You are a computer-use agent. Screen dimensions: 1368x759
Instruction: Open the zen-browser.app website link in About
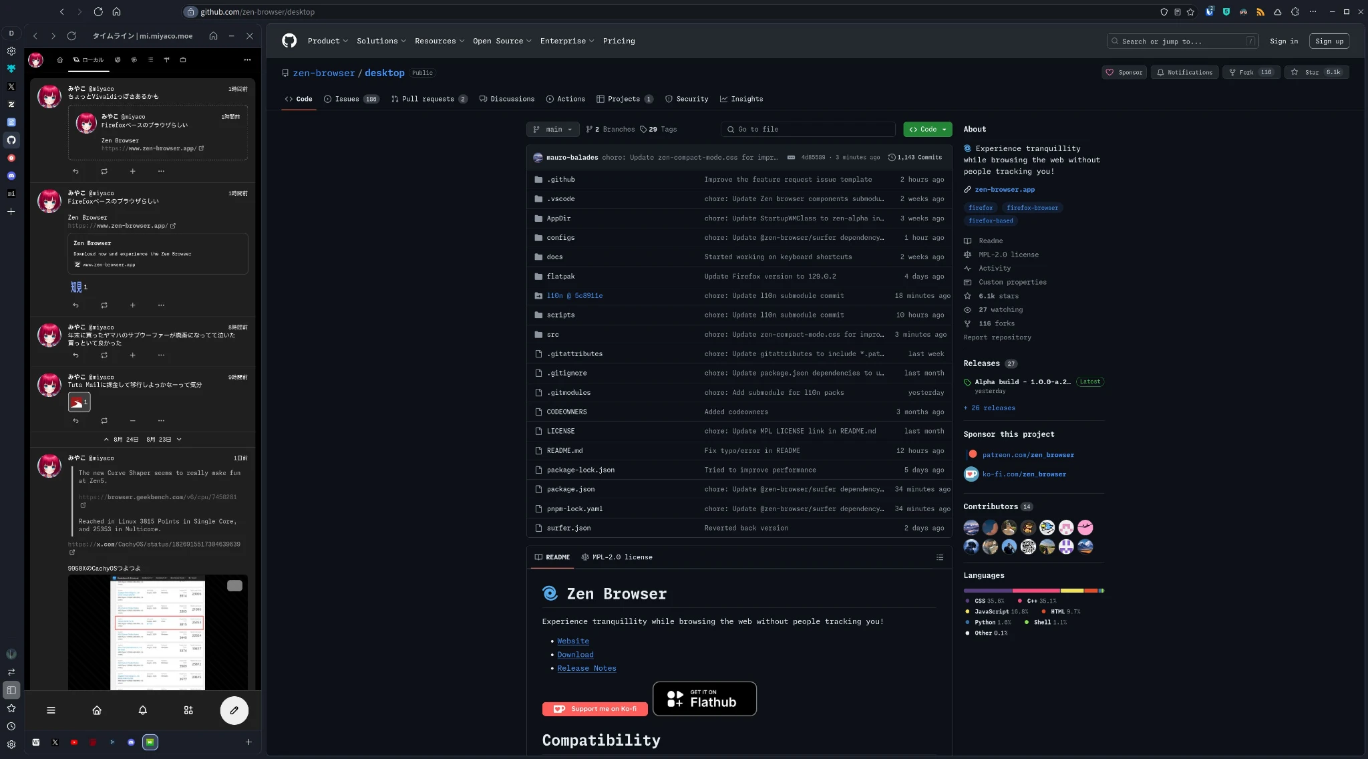click(1004, 190)
